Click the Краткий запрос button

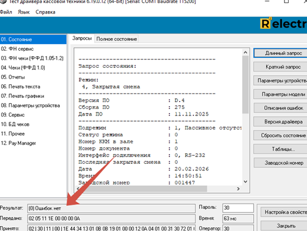pos(281,67)
